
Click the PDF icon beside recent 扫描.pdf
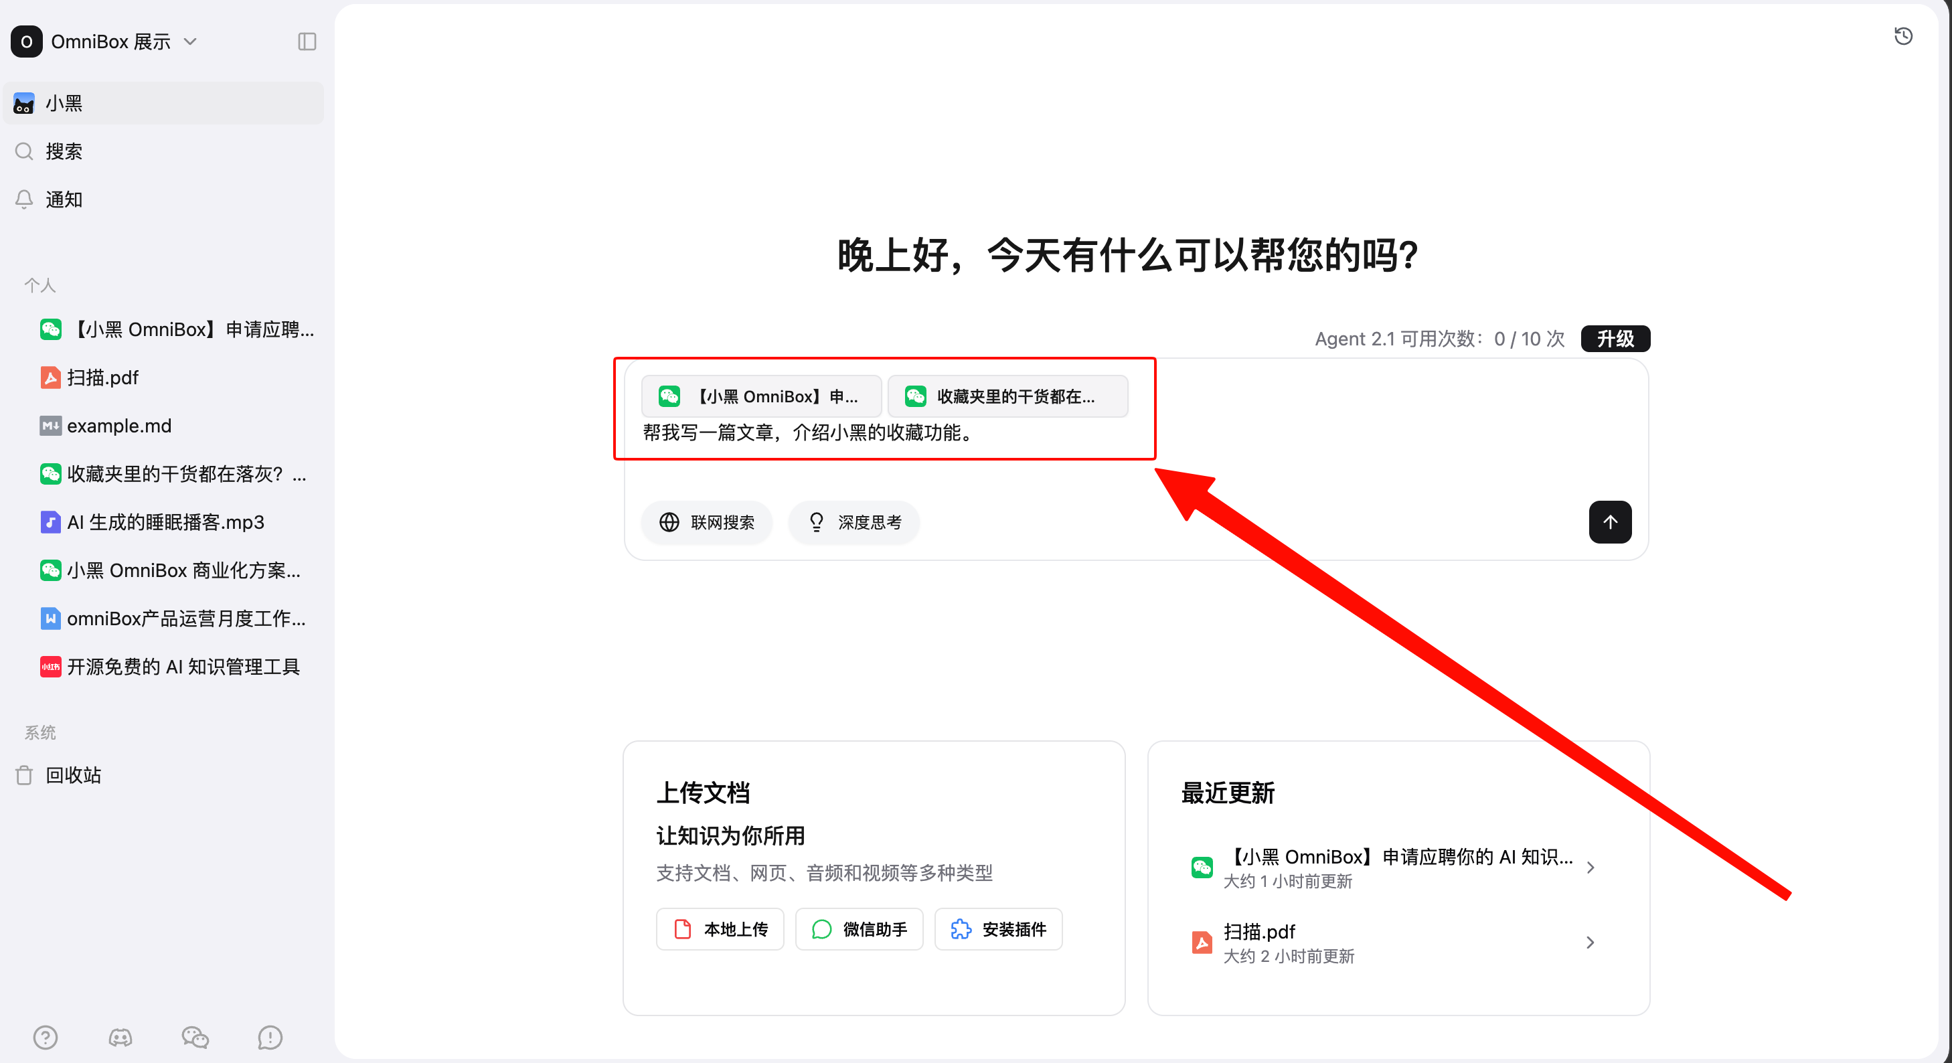[1202, 943]
